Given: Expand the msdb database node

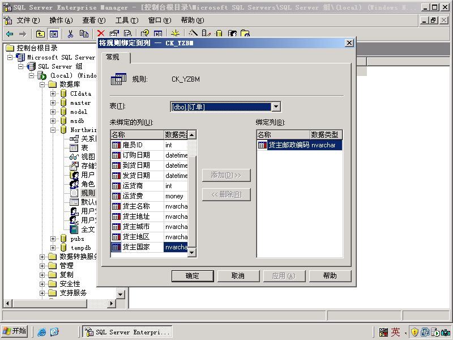Looking at the screenshot, I should [53, 121].
